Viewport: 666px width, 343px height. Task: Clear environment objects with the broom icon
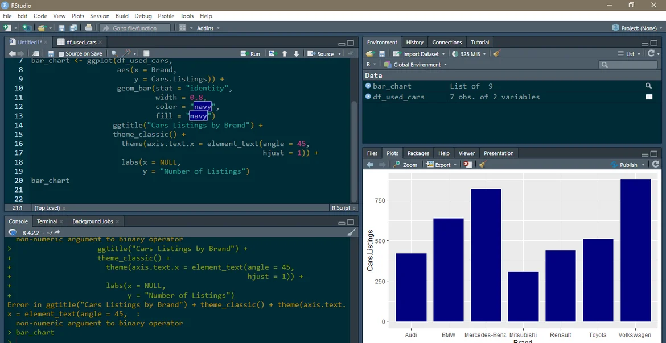point(496,54)
